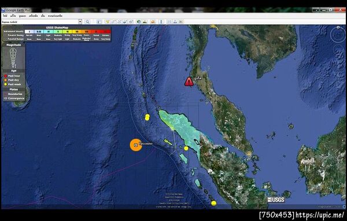Open the ความช่วยเหลือ (Help) menu
Image resolution: width=347 pixels, height=221 pixels.
point(55,16)
